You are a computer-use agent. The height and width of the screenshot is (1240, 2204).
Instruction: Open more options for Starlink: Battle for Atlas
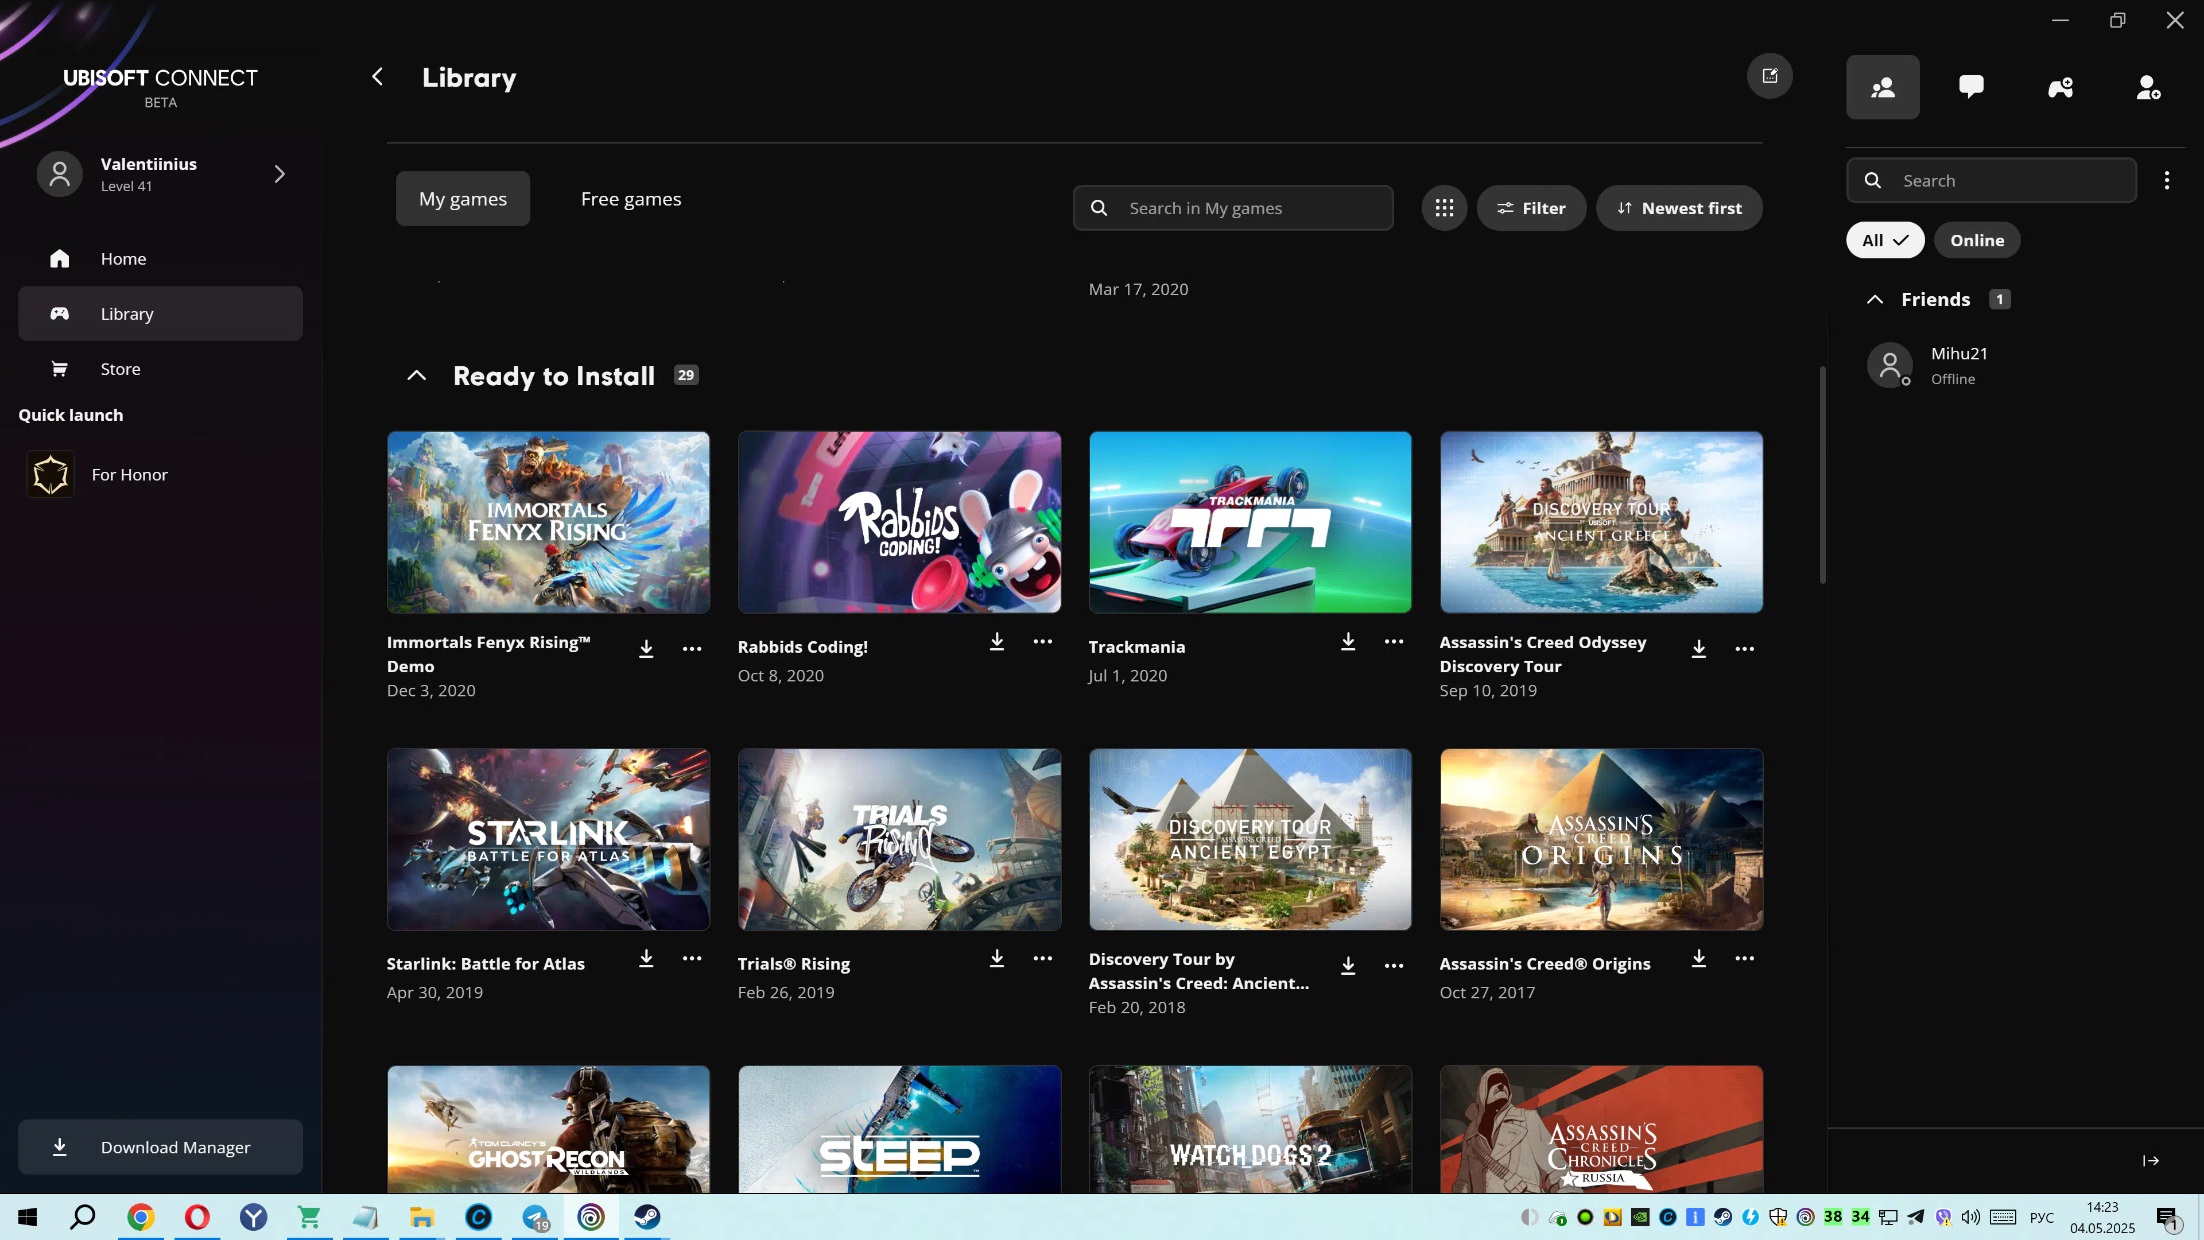point(692,959)
